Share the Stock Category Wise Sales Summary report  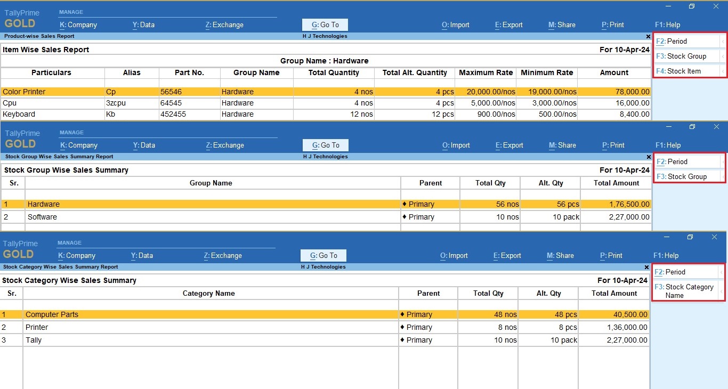[x=560, y=255]
